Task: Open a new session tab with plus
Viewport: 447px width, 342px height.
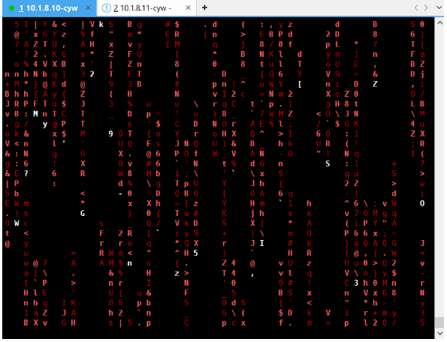Action: 204,7
